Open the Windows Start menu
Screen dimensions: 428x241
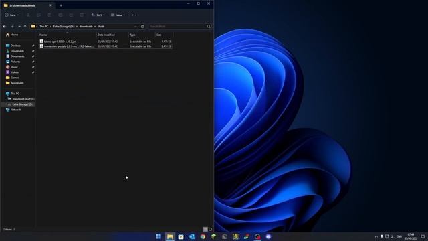pos(158,236)
